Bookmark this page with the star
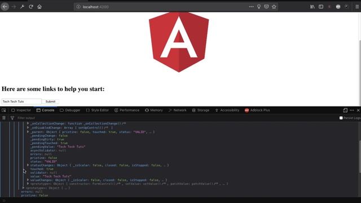 click(274, 7)
